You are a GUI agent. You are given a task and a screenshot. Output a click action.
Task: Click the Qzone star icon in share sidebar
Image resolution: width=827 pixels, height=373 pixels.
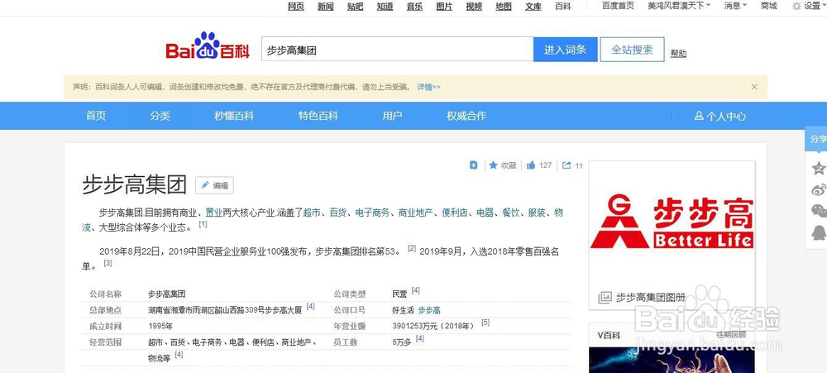[x=819, y=168]
